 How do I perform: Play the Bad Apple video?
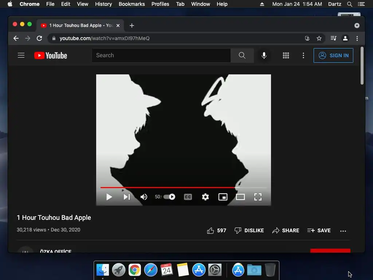pos(109,197)
